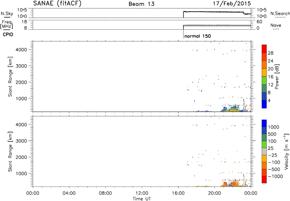Click the Beam 13 label

pos(141,4)
